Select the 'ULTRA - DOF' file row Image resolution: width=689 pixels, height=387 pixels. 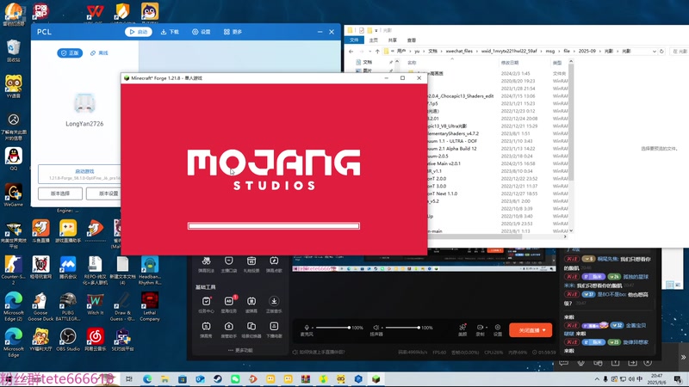[453, 141]
